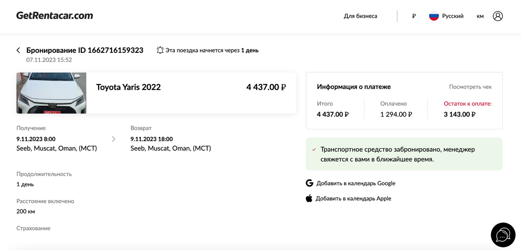This screenshot has width=521, height=250.
Task: Click Добавить в календарь Google
Action: pyautogui.click(x=356, y=183)
